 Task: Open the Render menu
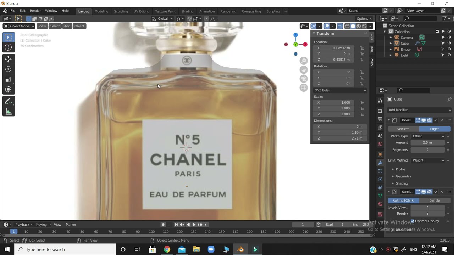(35, 11)
